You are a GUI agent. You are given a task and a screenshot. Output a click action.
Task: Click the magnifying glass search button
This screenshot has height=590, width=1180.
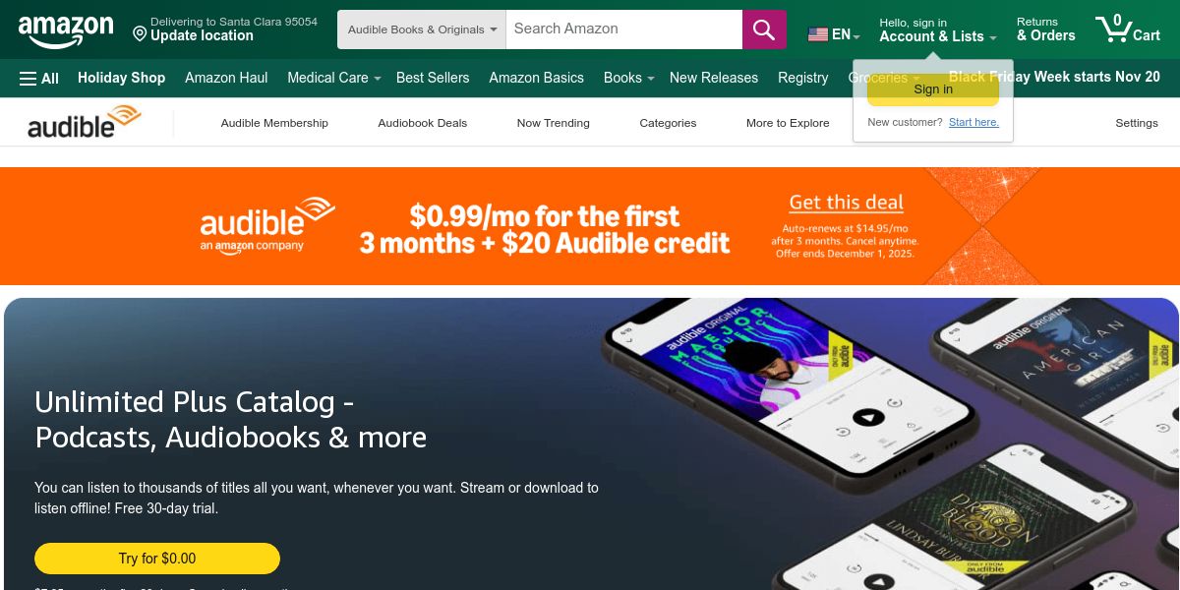[x=764, y=29]
